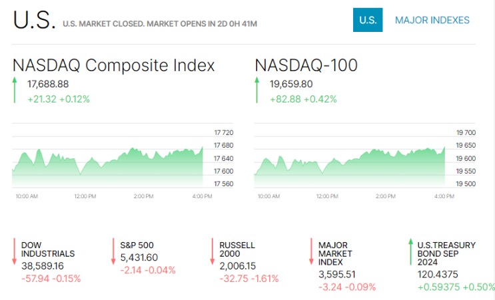Image resolution: width=495 pixels, height=300 pixels.
Task: Switch to the Major Indexes tab
Action: [432, 20]
